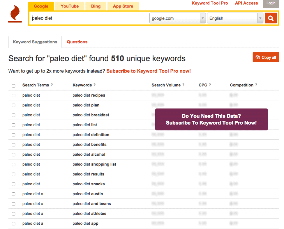Viewport: 284px width, 229px height.
Task: Open the API Access link
Action: pyautogui.click(x=246, y=3)
